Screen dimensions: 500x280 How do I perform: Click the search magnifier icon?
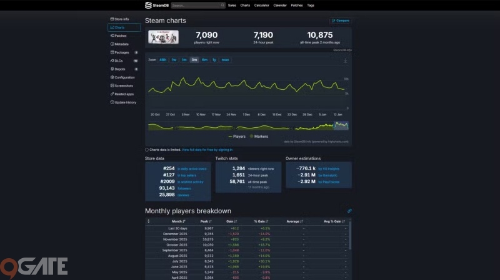[222, 5]
